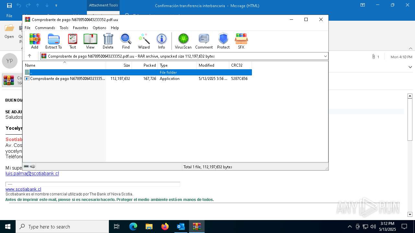
Task: Open File Explorer from taskbar
Action: (149, 227)
